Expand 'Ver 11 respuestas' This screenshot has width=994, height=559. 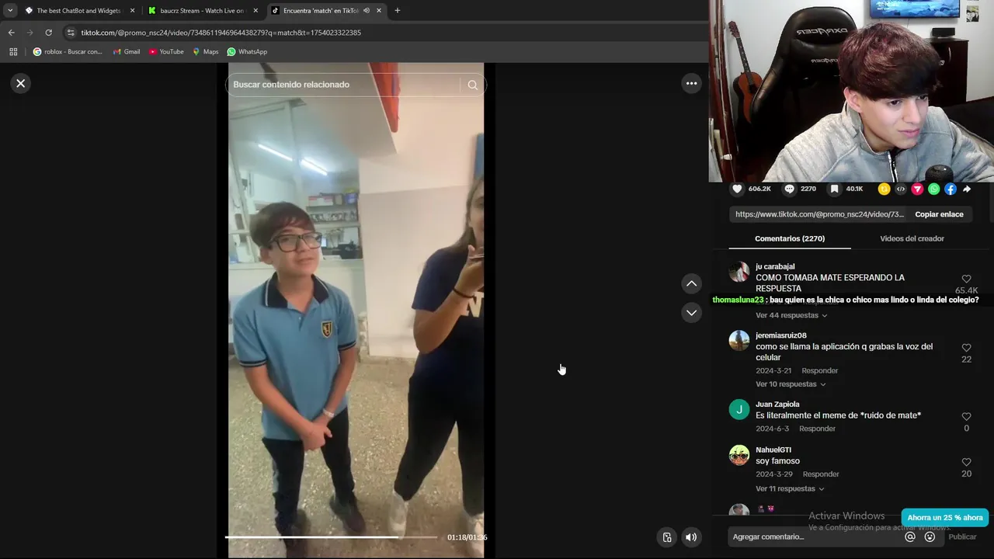pos(790,488)
